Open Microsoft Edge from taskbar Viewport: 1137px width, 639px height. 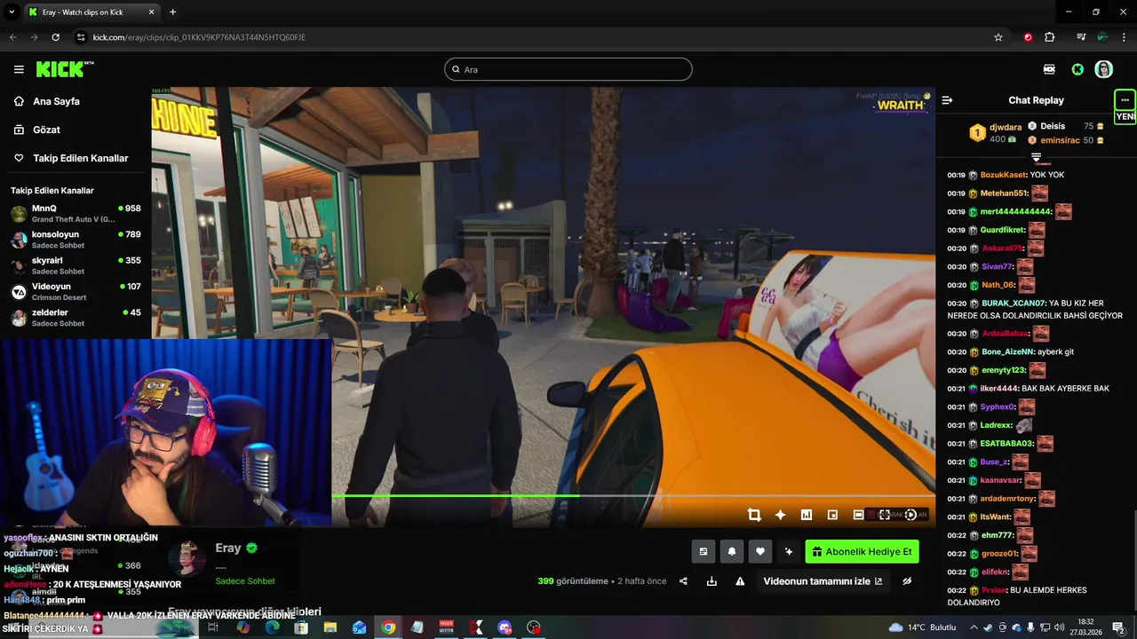click(x=272, y=627)
